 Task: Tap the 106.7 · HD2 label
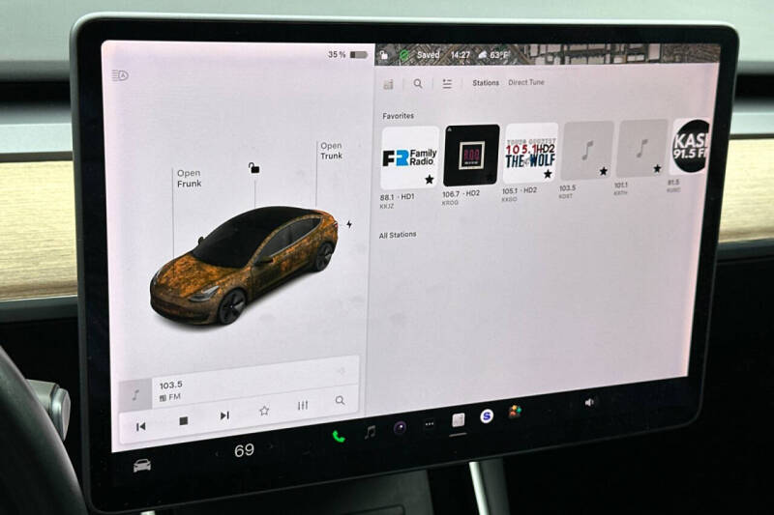point(461,193)
